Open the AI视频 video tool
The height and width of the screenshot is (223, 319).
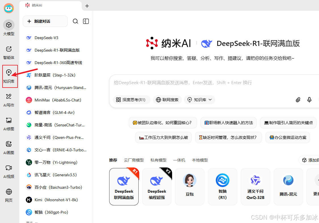(9, 171)
